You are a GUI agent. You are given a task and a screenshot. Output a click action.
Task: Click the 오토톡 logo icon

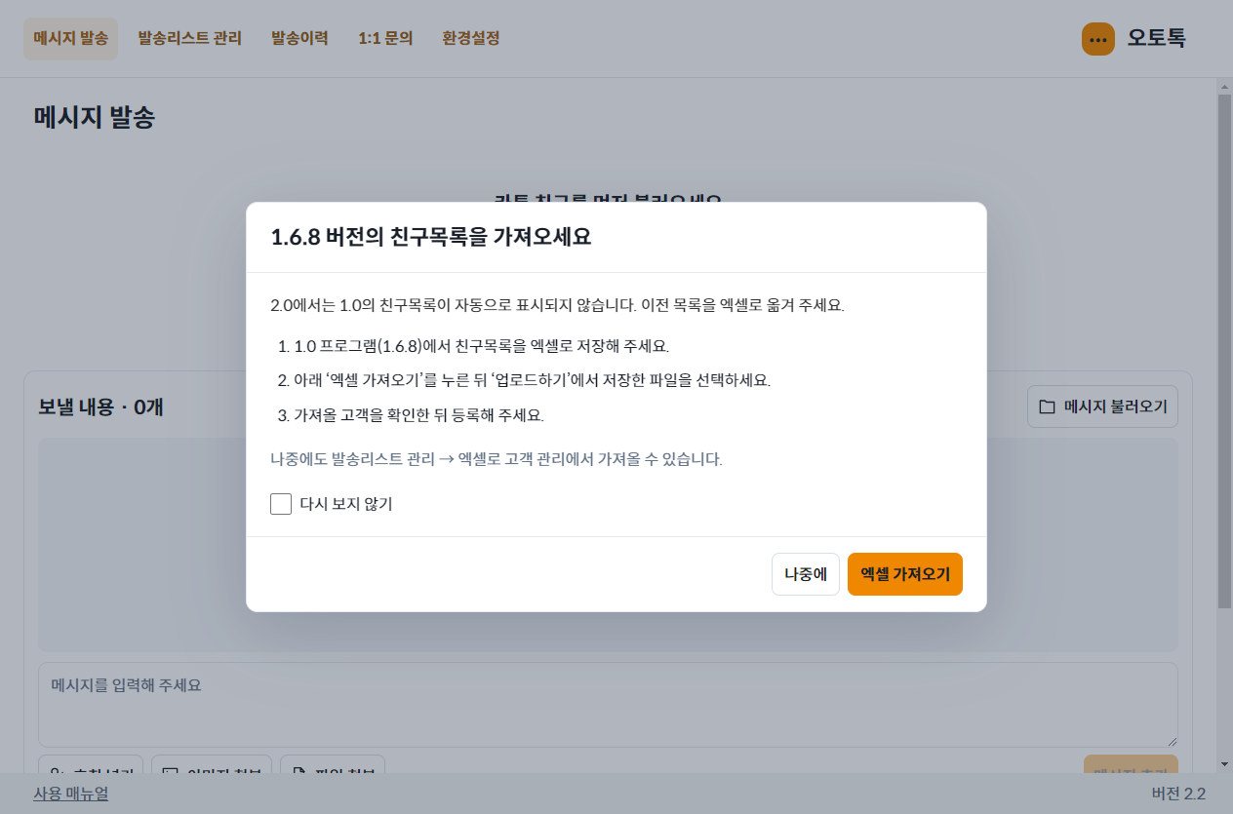[1098, 39]
